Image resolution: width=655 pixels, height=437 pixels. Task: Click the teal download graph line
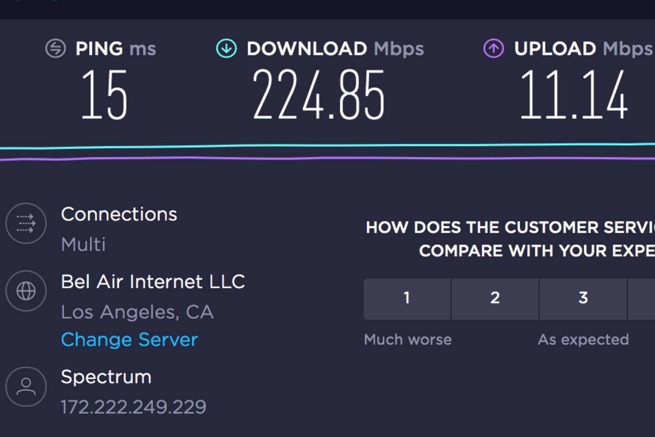[x=318, y=146]
